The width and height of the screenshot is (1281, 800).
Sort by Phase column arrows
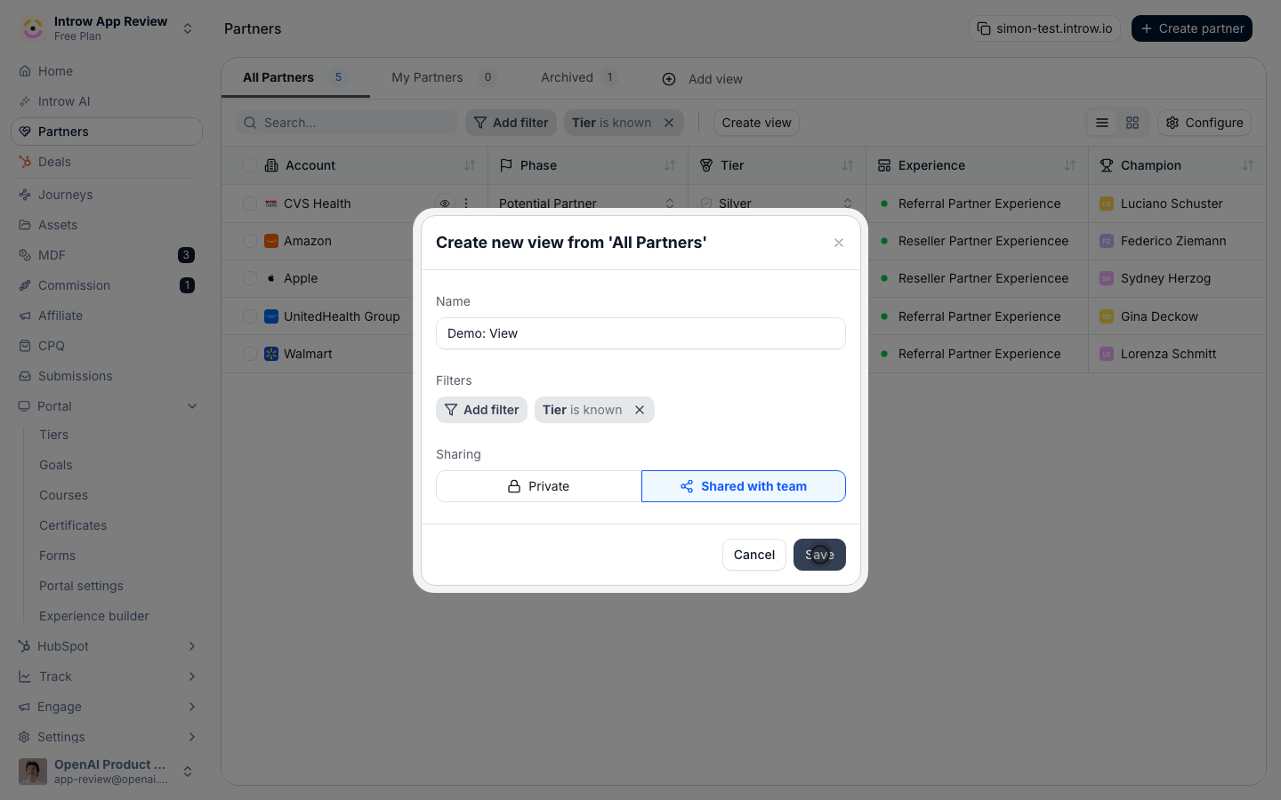(x=670, y=165)
